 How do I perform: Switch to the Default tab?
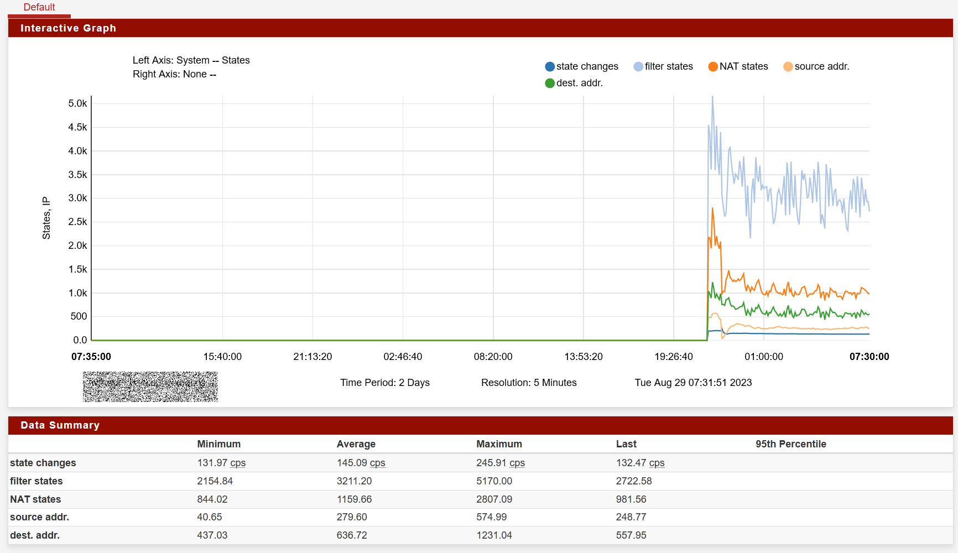pyautogui.click(x=39, y=7)
